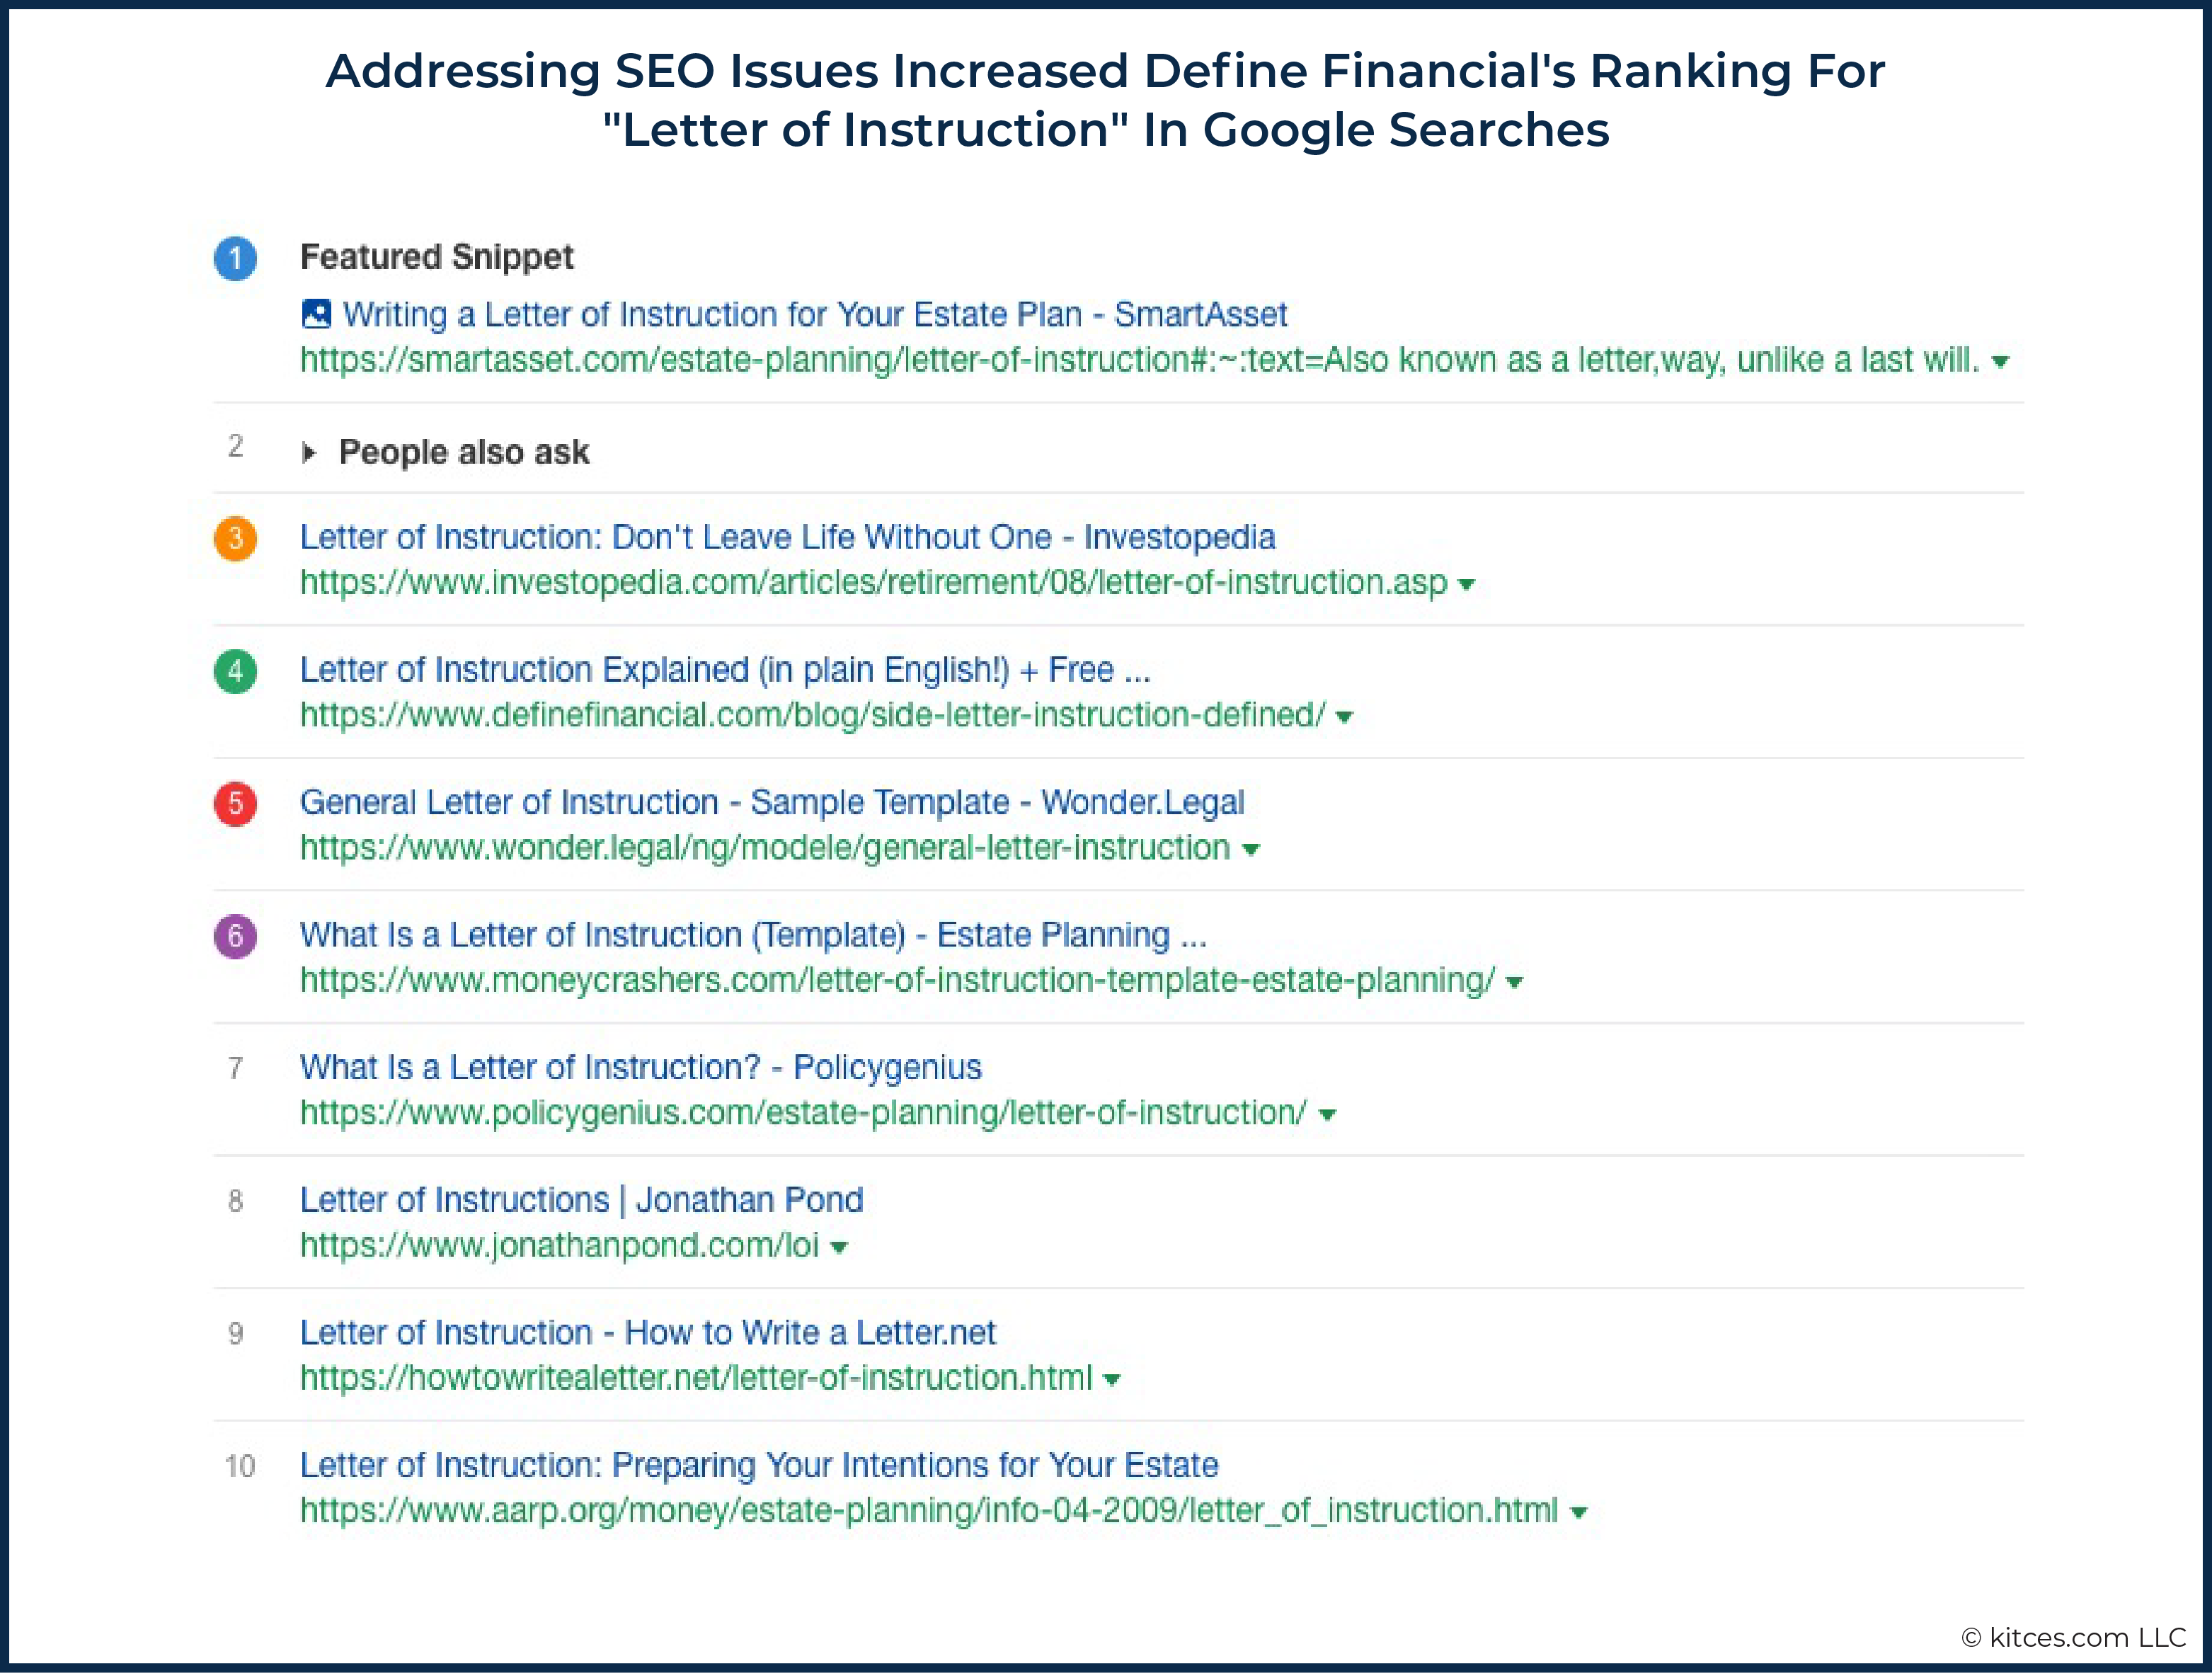
Task: Click the aarp.org green URL
Action: coord(929,1511)
